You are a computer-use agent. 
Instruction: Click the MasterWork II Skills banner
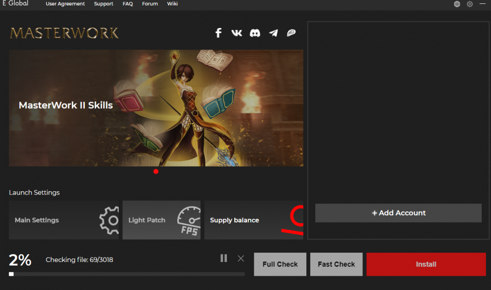coord(156,108)
